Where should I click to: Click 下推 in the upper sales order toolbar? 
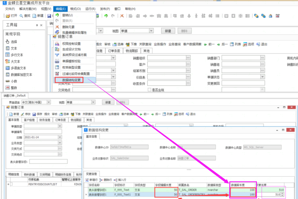131,44
